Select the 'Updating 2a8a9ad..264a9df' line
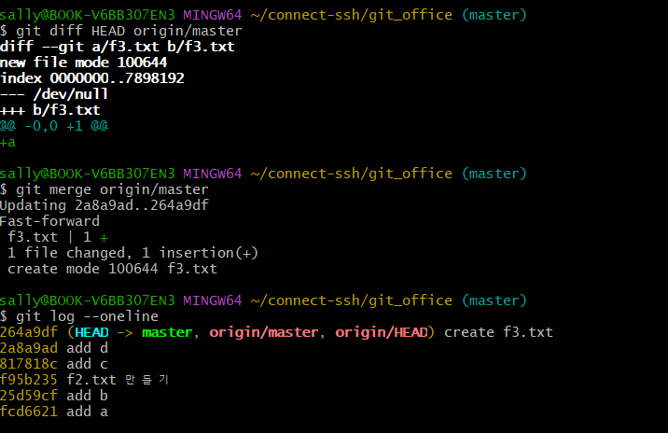 [x=104, y=205]
